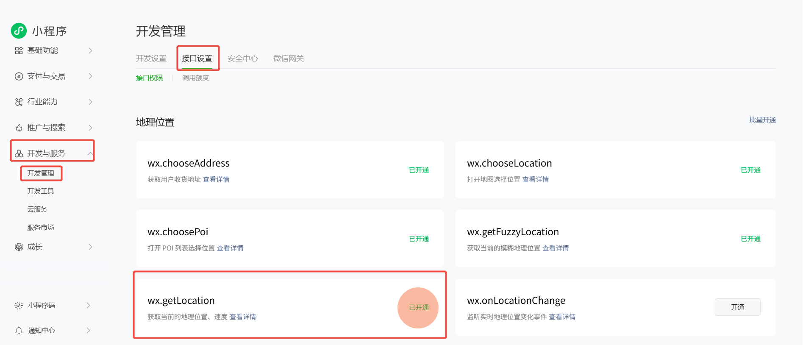Open the 微信网关 tab

click(288, 58)
